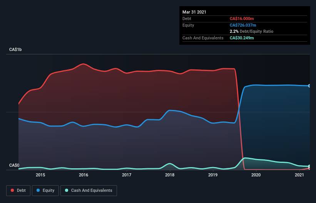The height and width of the screenshot is (203, 316).
Task: Click the 2020 x-axis label
Action: [256, 175]
